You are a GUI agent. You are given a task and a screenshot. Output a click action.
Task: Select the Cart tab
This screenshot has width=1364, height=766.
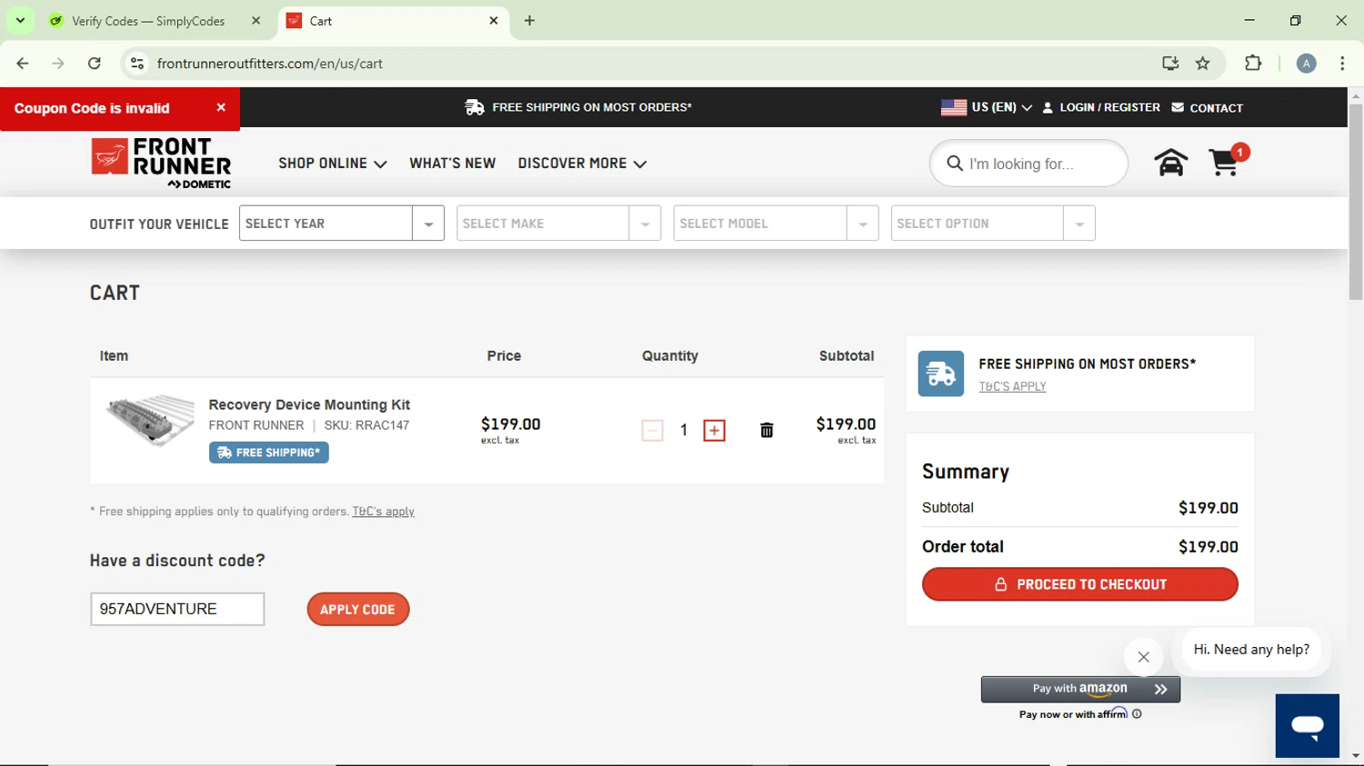[393, 21]
